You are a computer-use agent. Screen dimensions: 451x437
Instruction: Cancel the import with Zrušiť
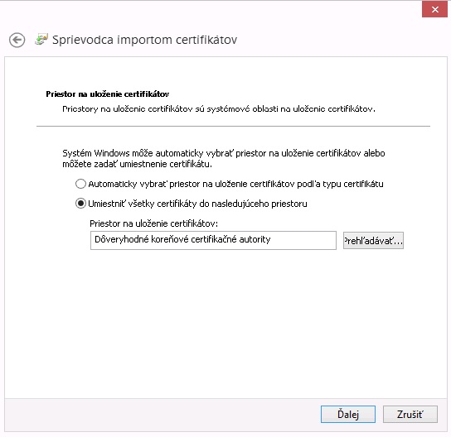pos(410,415)
